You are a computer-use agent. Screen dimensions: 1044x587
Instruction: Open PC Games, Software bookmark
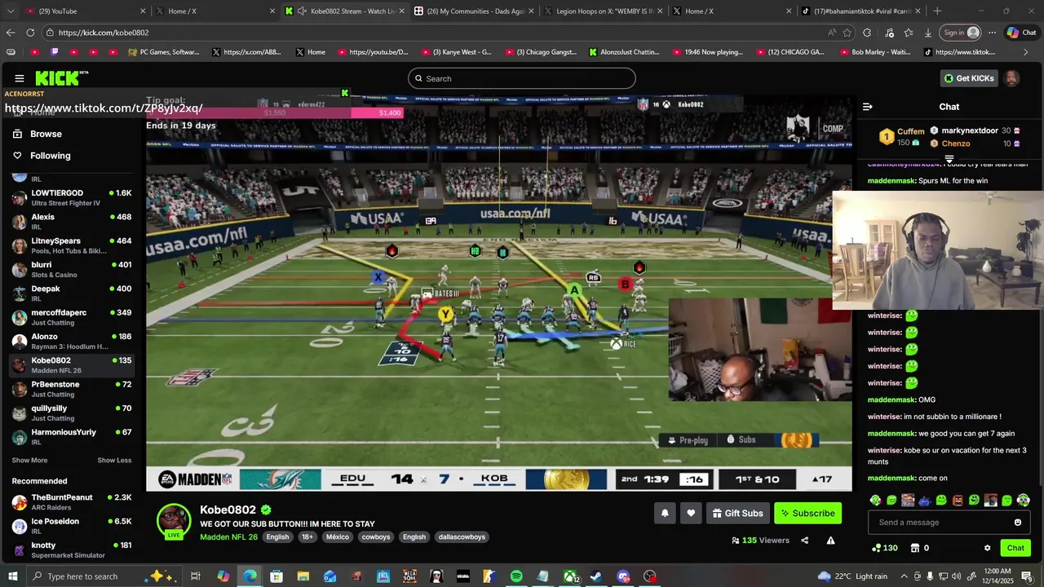pyautogui.click(x=164, y=52)
